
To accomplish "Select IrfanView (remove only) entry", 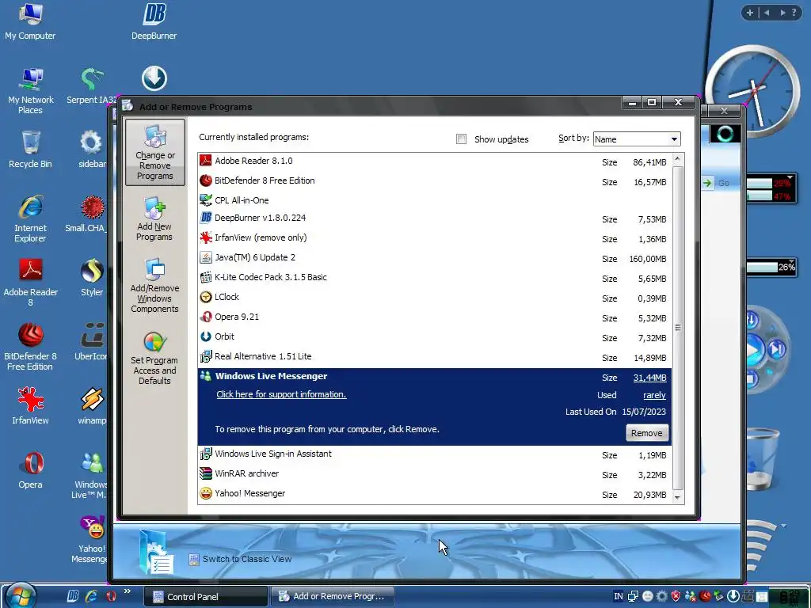I will coord(435,237).
